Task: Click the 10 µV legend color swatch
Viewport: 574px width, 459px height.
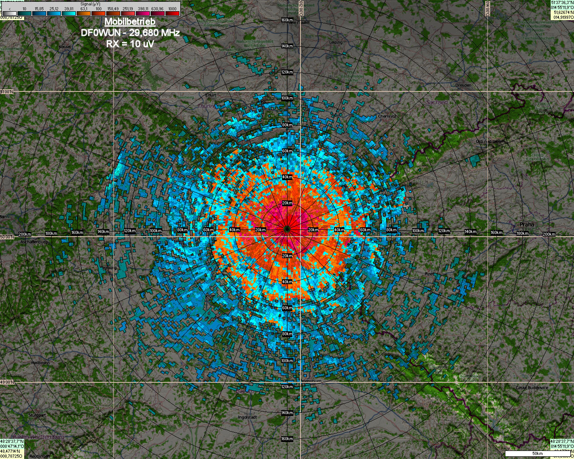Action: [24, 13]
